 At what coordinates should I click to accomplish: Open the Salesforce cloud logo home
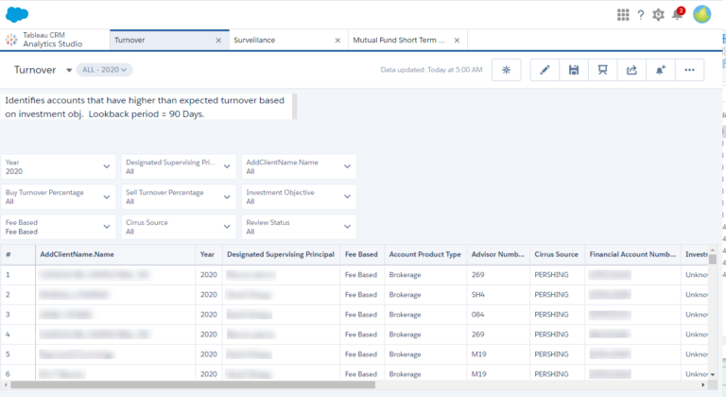17,15
